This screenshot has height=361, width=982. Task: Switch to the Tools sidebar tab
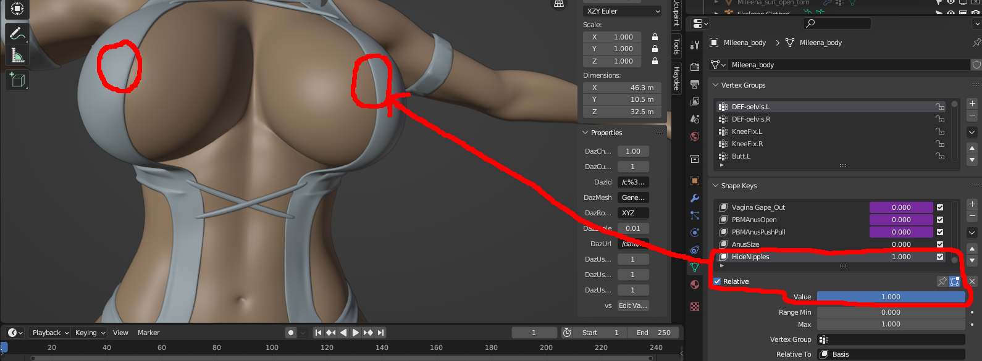tap(676, 46)
